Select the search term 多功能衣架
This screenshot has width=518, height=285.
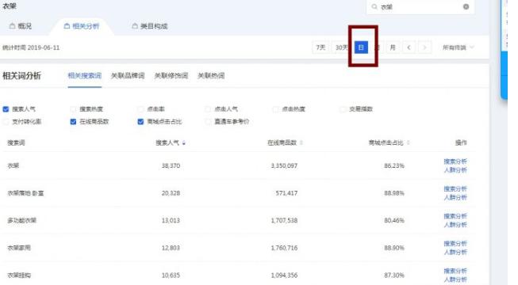coord(21,220)
